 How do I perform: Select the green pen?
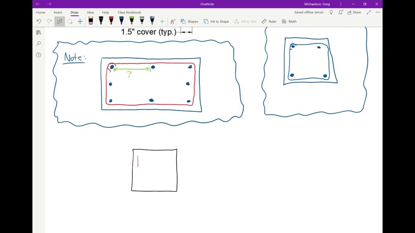coord(132,21)
